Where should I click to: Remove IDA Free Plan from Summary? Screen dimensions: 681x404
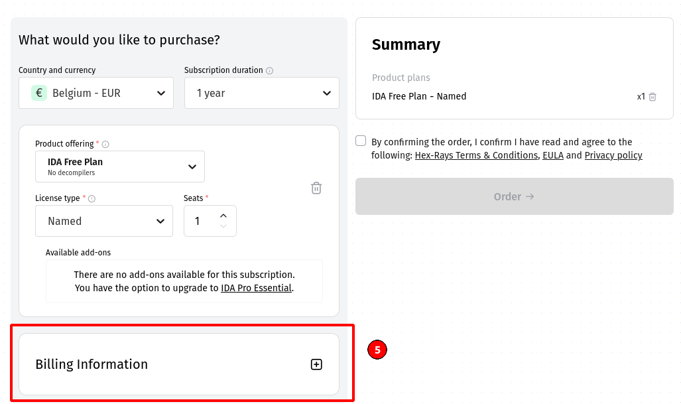(x=652, y=97)
